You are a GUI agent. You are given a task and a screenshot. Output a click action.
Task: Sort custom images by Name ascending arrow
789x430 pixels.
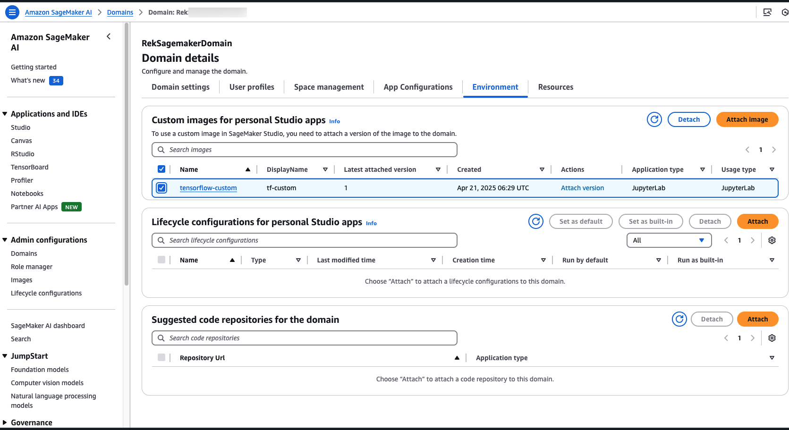pyautogui.click(x=248, y=169)
